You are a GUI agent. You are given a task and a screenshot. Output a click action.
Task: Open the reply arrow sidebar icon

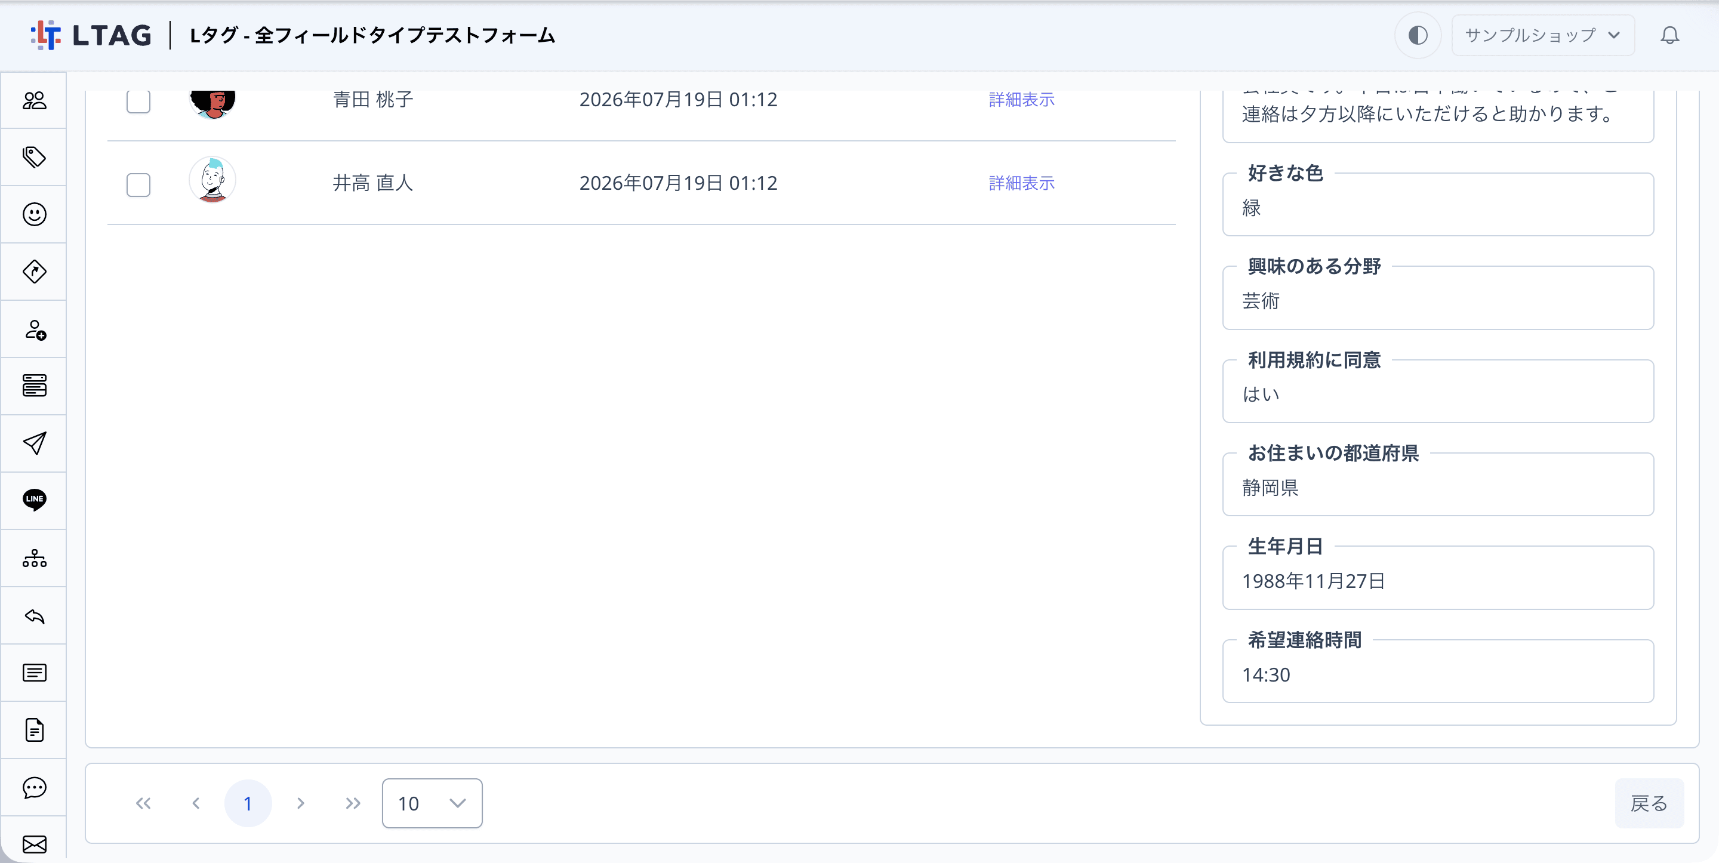pyautogui.click(x=34, y=615)
